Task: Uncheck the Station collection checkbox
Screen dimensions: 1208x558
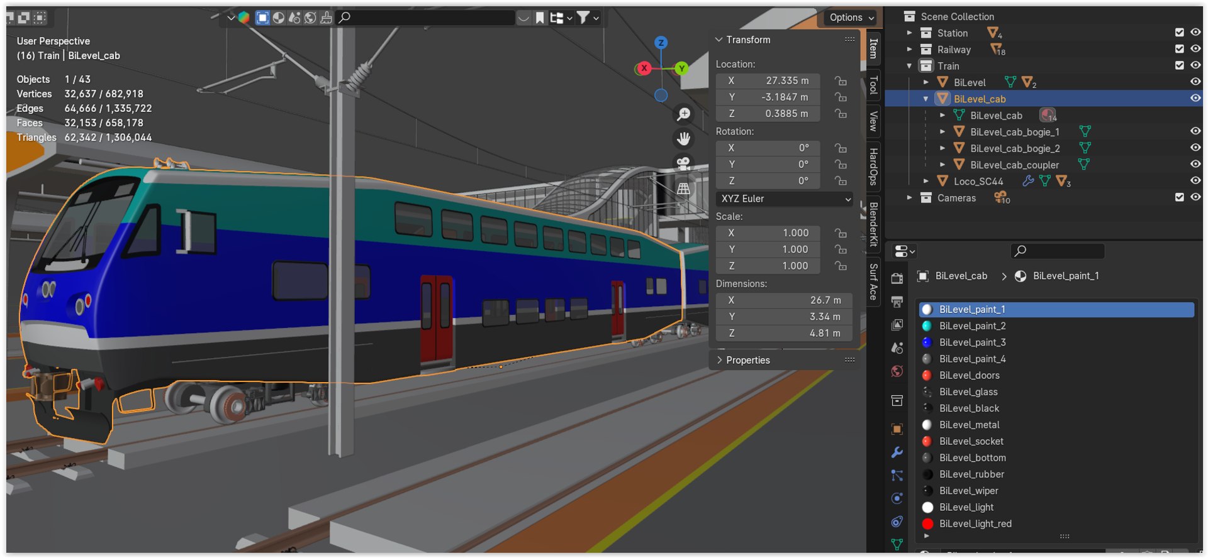Action: click(1180, 33)
